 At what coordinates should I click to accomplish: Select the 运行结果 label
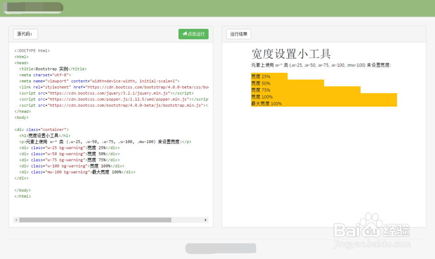pyautogui.click(x=238, y=34)
